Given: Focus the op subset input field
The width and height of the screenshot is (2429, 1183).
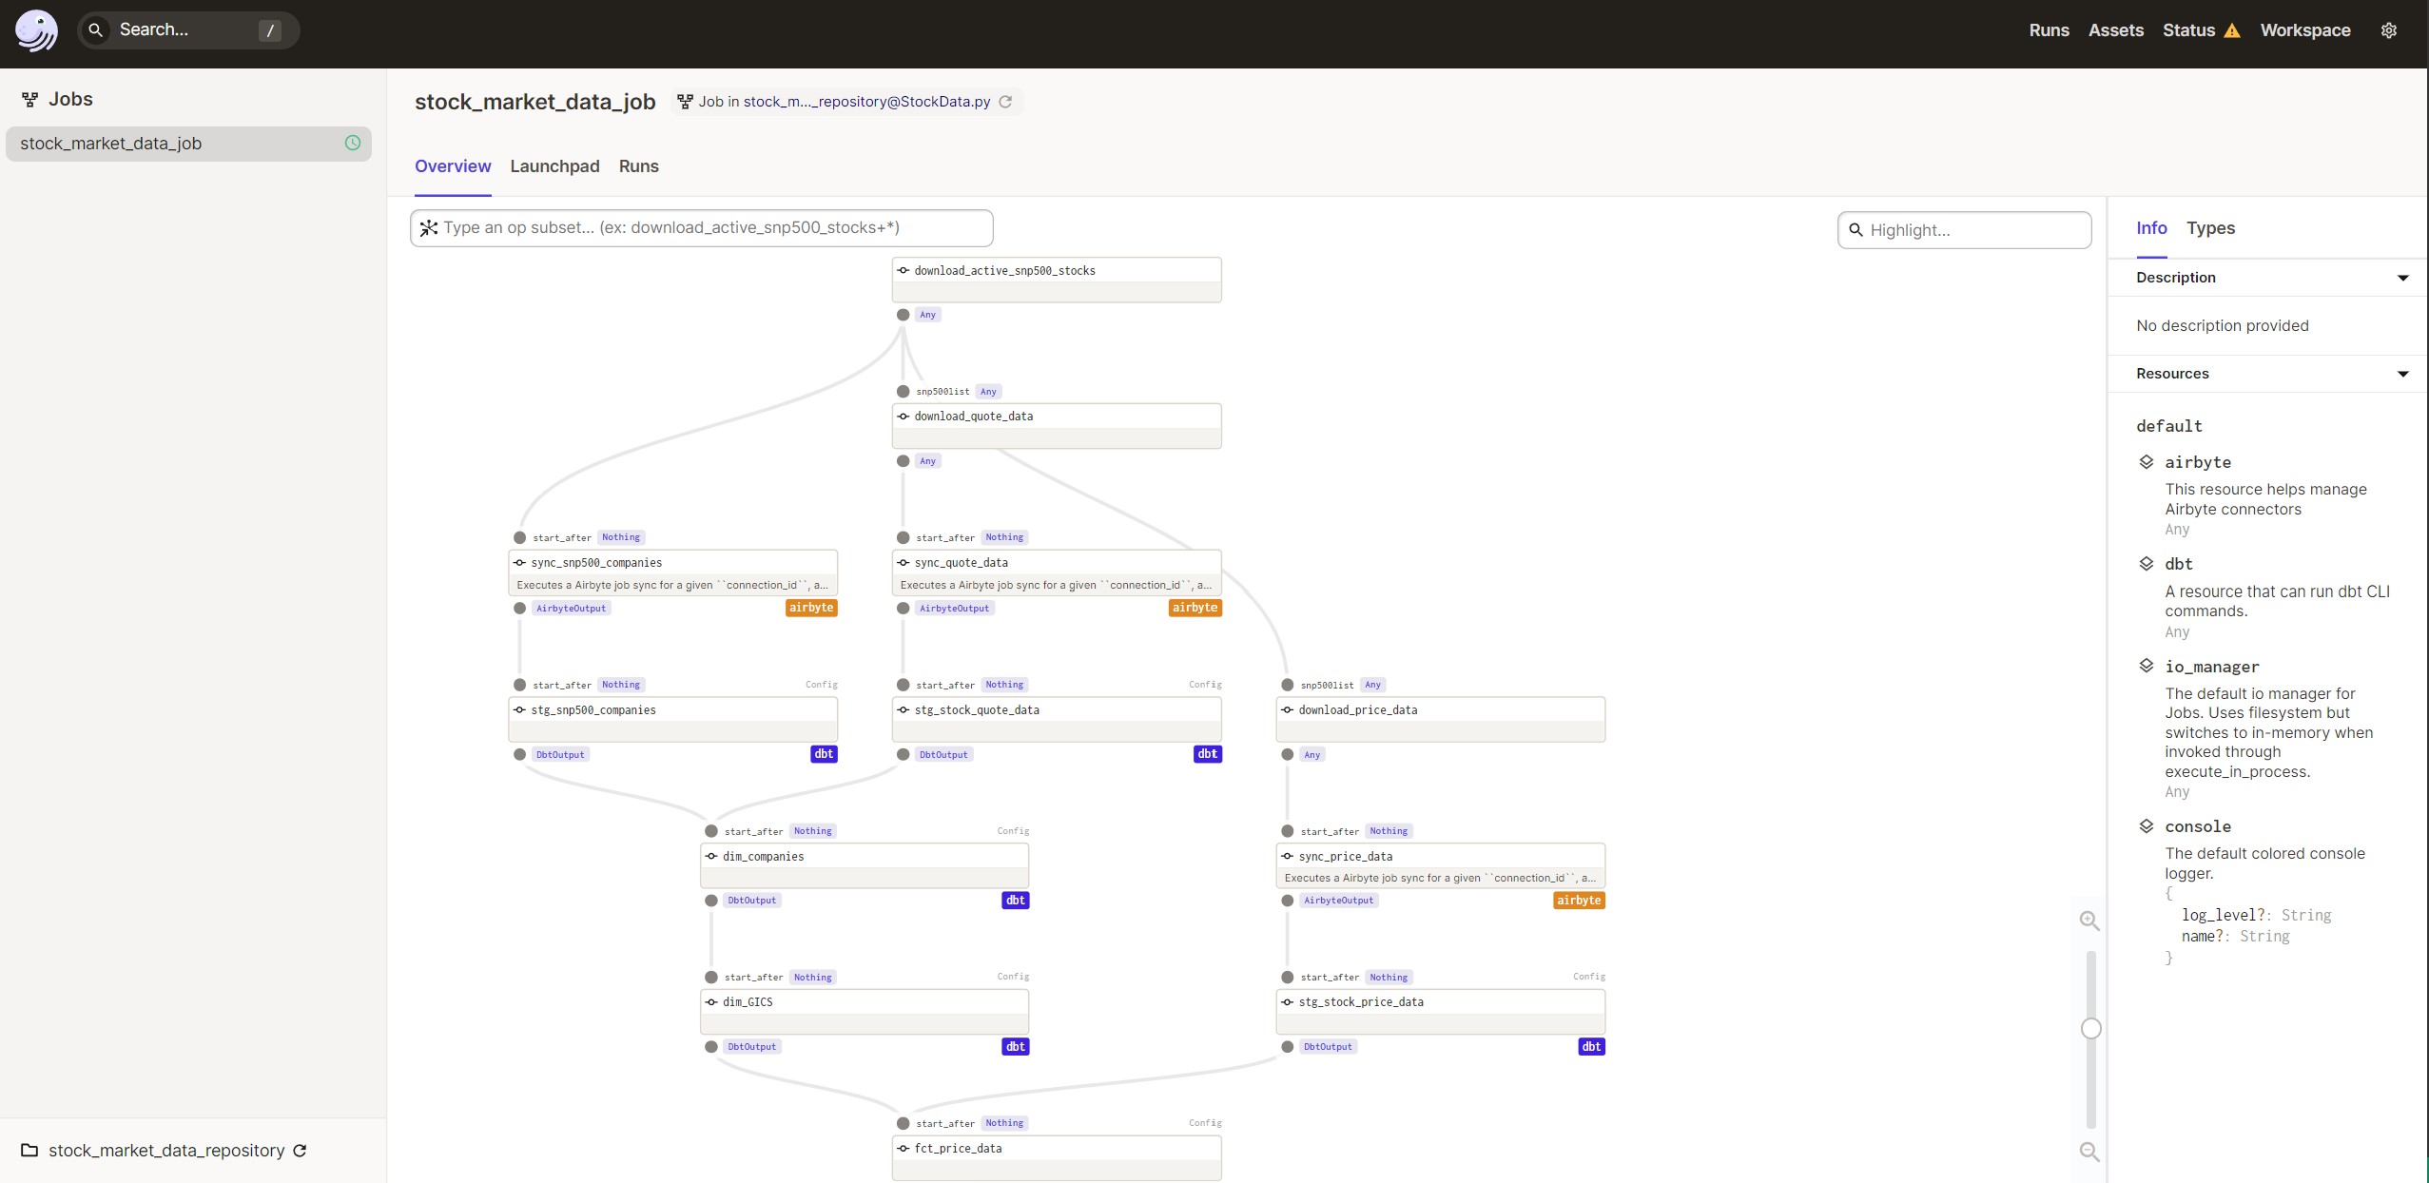Looking at the screenshot, I should 702,228.
